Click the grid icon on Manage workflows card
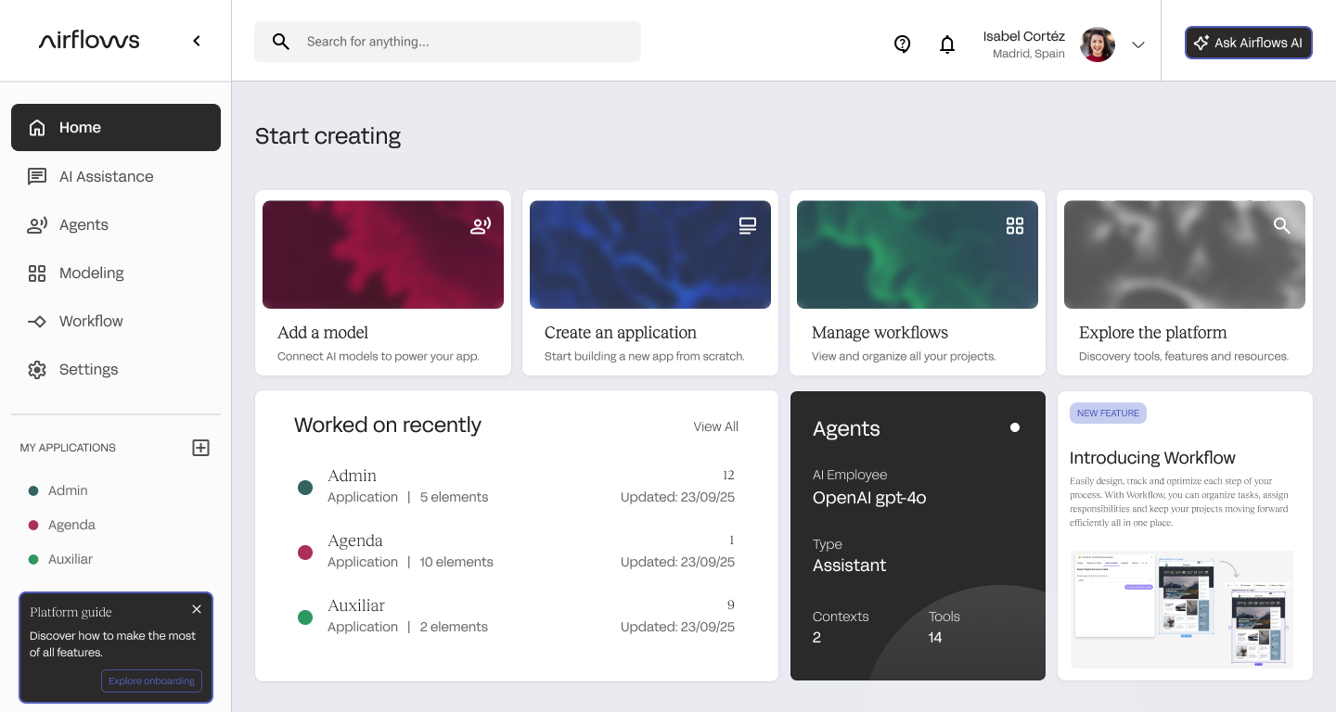 [x=1015, y=225]
